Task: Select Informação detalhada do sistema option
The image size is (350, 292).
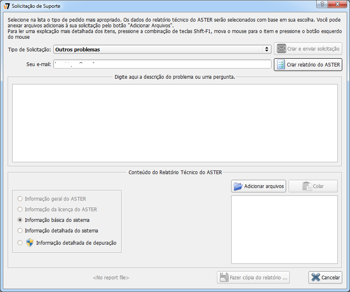Action: coord(20,230)
